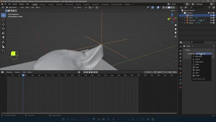Expand the Plane tree item
216x122 pixels.
185,18
